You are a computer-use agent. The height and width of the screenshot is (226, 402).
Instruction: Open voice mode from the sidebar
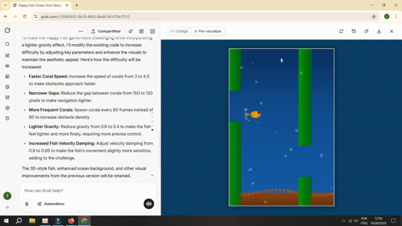[x=7, y=66]
